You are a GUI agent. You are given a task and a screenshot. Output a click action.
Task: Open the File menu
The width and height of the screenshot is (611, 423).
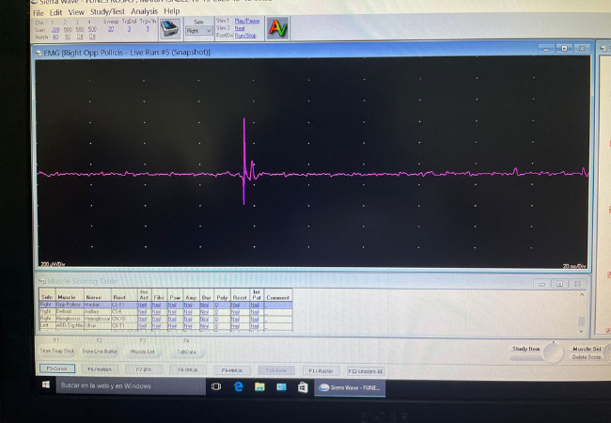point(39,13)
